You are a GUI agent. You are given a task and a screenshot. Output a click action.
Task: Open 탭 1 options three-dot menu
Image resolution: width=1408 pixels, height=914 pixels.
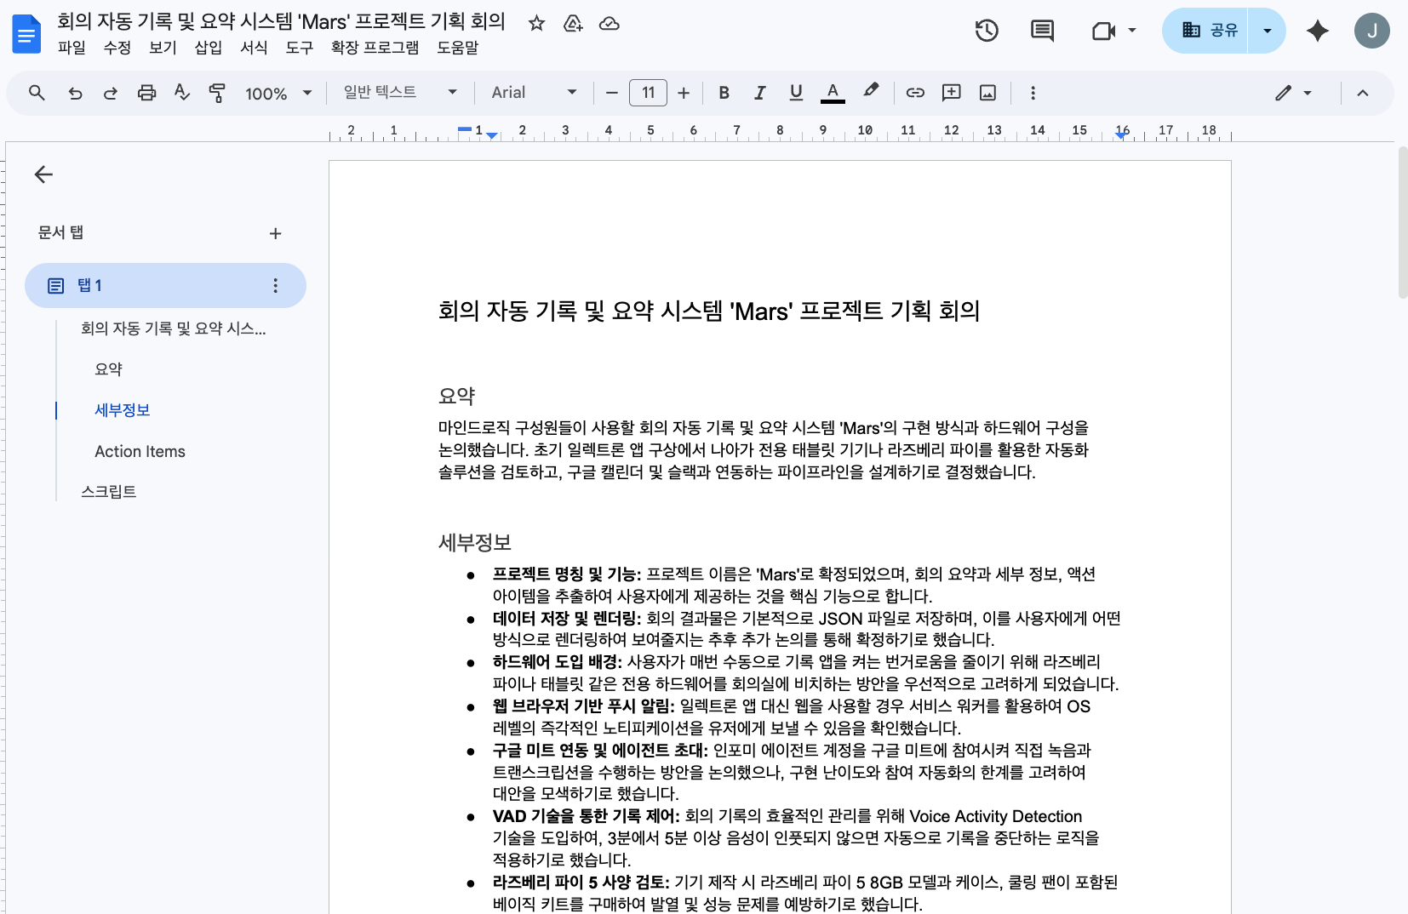pyautogui.click(x=275, y=286)
